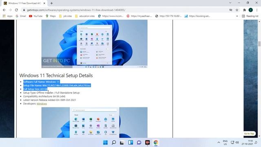
Task: Open the tab search chevron
Action: (x=230, y=3)
